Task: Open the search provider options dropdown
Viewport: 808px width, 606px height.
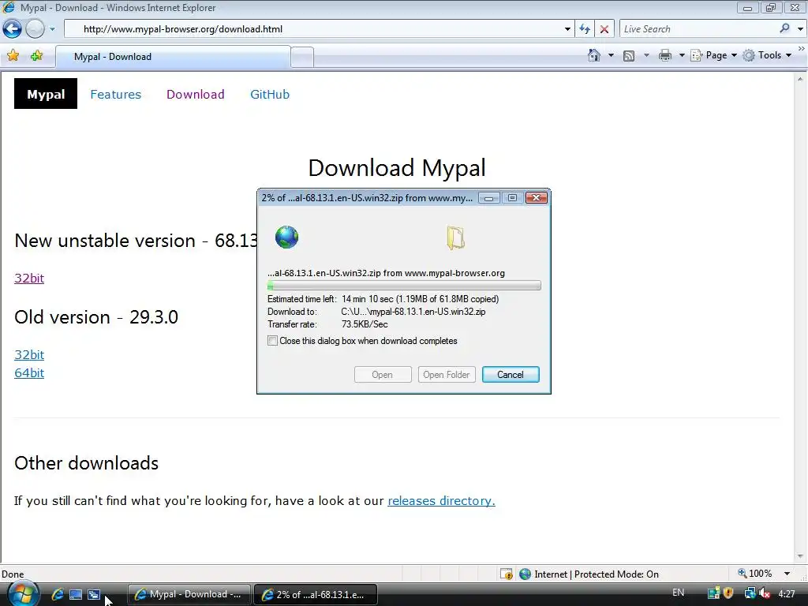Action: 800,29
